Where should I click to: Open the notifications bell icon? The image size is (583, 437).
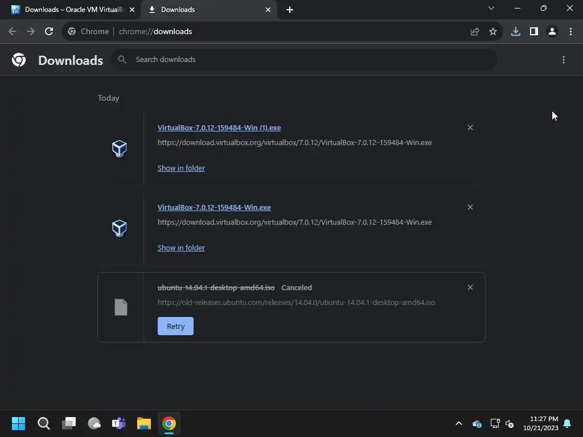click(x=568, y=423)
